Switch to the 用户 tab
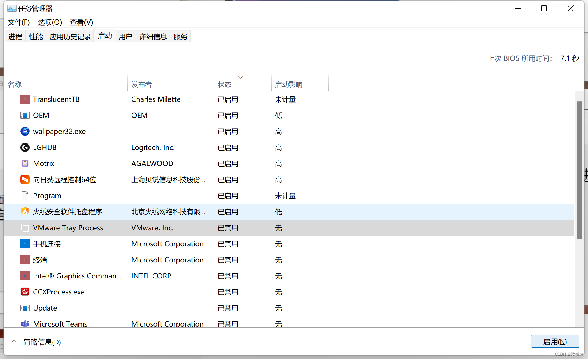 pos(126,36)
